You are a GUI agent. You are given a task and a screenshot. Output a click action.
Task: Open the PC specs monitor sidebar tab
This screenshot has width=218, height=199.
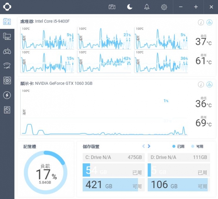[x=7, y=36]
